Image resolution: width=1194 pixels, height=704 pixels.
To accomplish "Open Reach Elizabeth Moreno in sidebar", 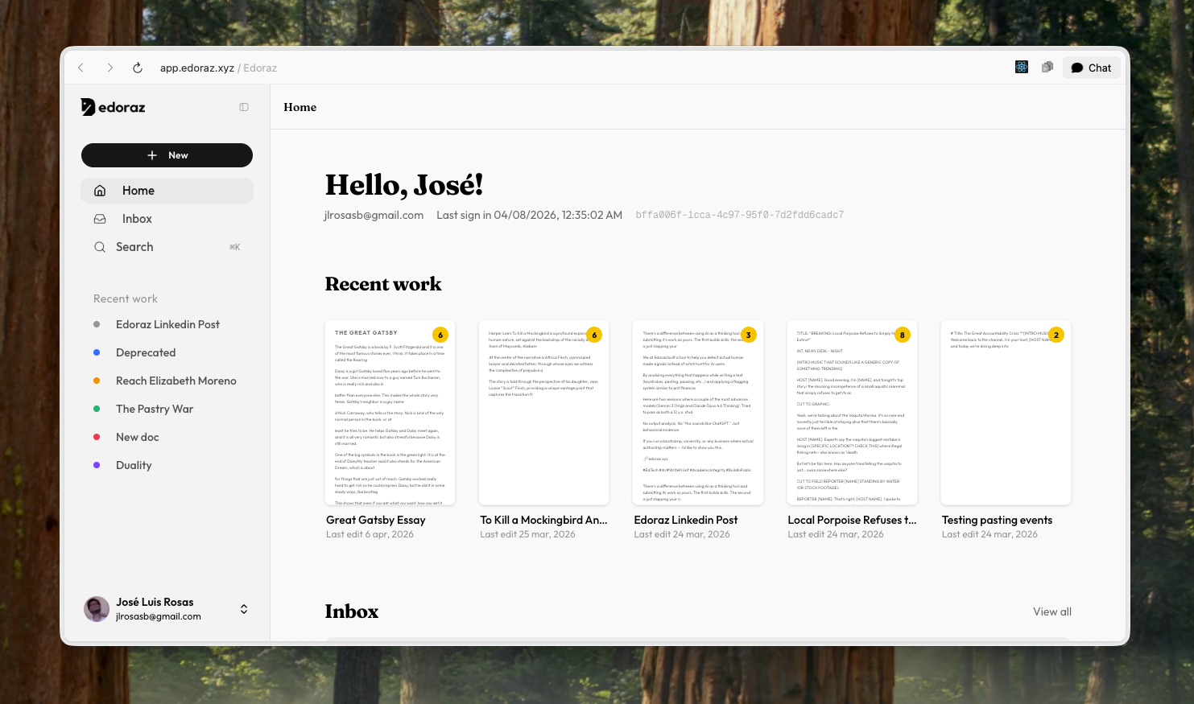I will 176,381.
